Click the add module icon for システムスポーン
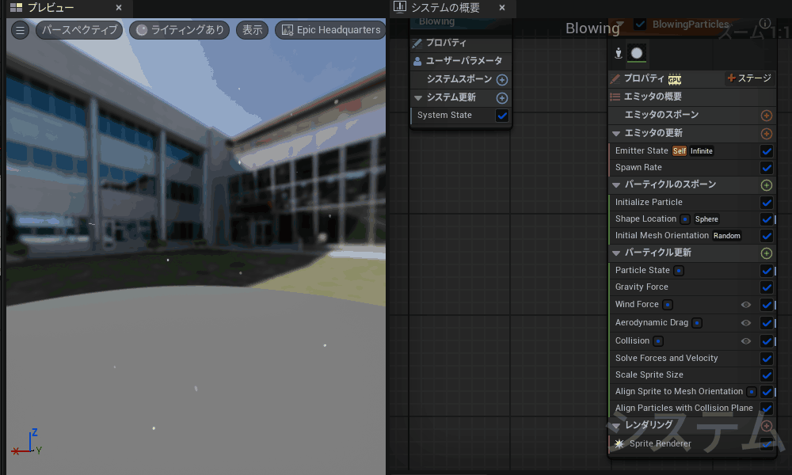Screen dimensions: 792x475 (501, 80)
